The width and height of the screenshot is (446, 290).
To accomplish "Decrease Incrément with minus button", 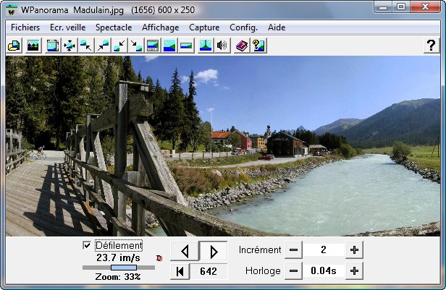I will point(293,250).
